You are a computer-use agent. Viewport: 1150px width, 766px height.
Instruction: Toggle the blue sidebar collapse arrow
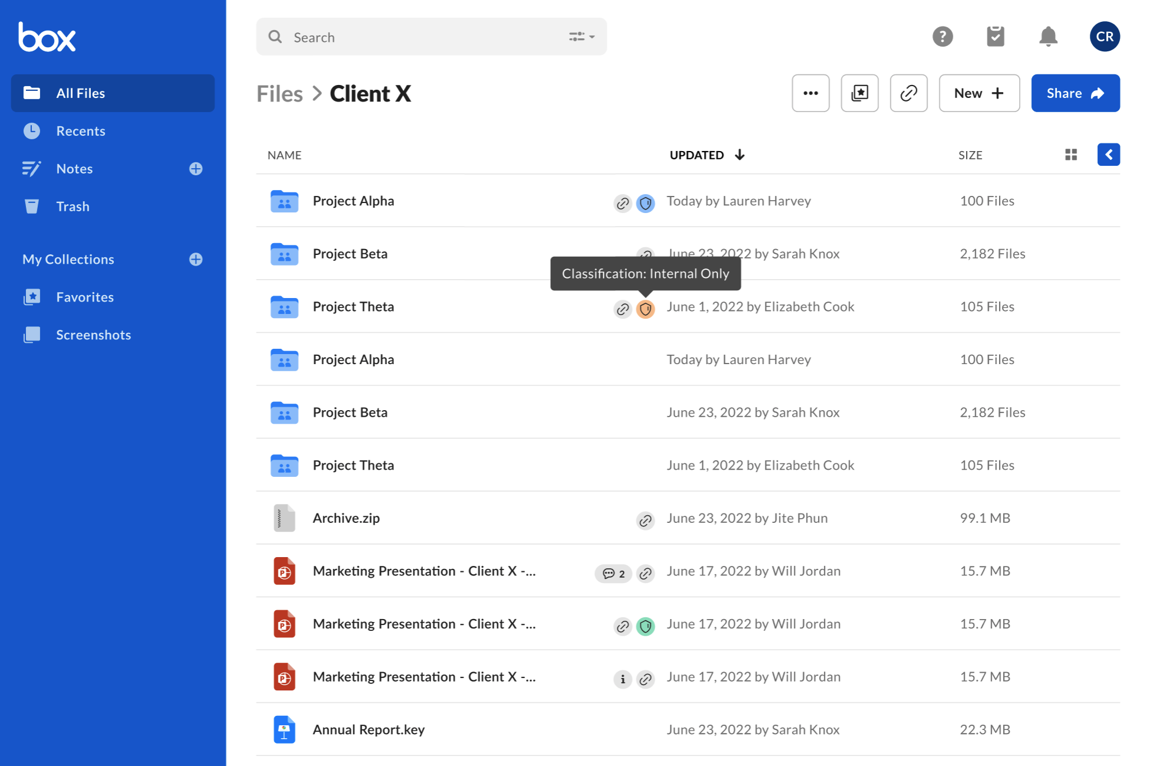click(x=1108, y=155)
